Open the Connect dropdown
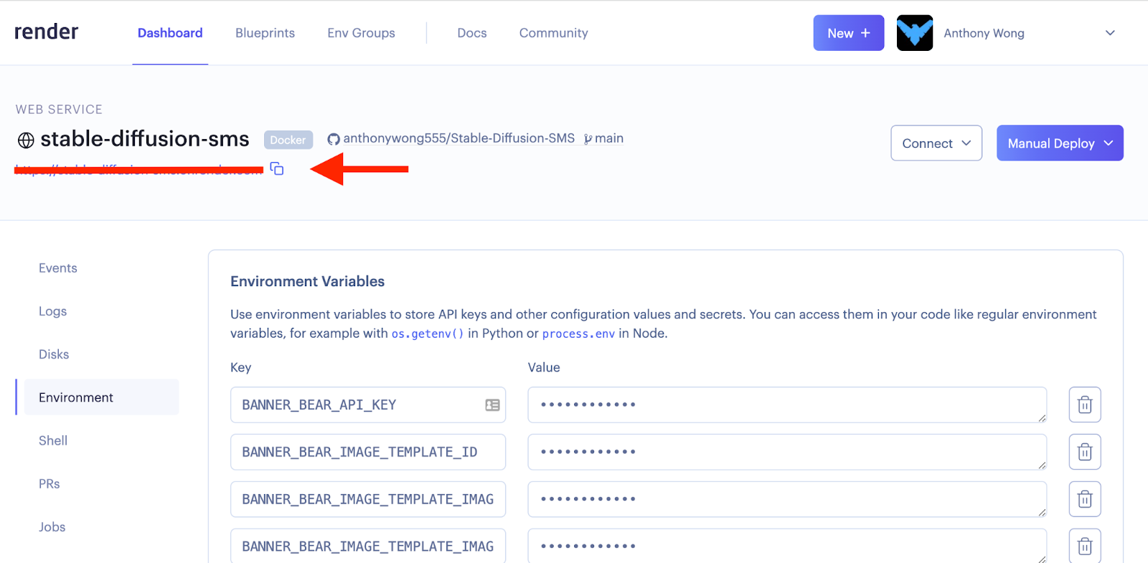Image resolution: width=1148 pixels, height=563 pixels. tap(936, 143)
